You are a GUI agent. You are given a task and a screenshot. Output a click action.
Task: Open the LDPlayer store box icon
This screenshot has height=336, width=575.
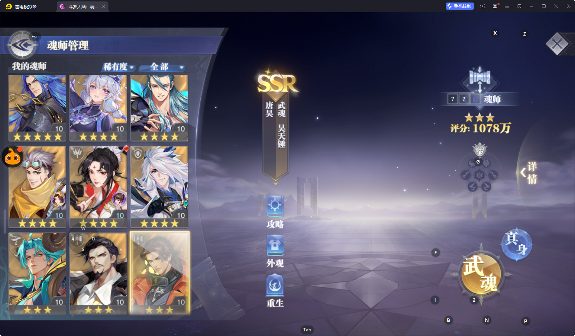click(483, 6)
